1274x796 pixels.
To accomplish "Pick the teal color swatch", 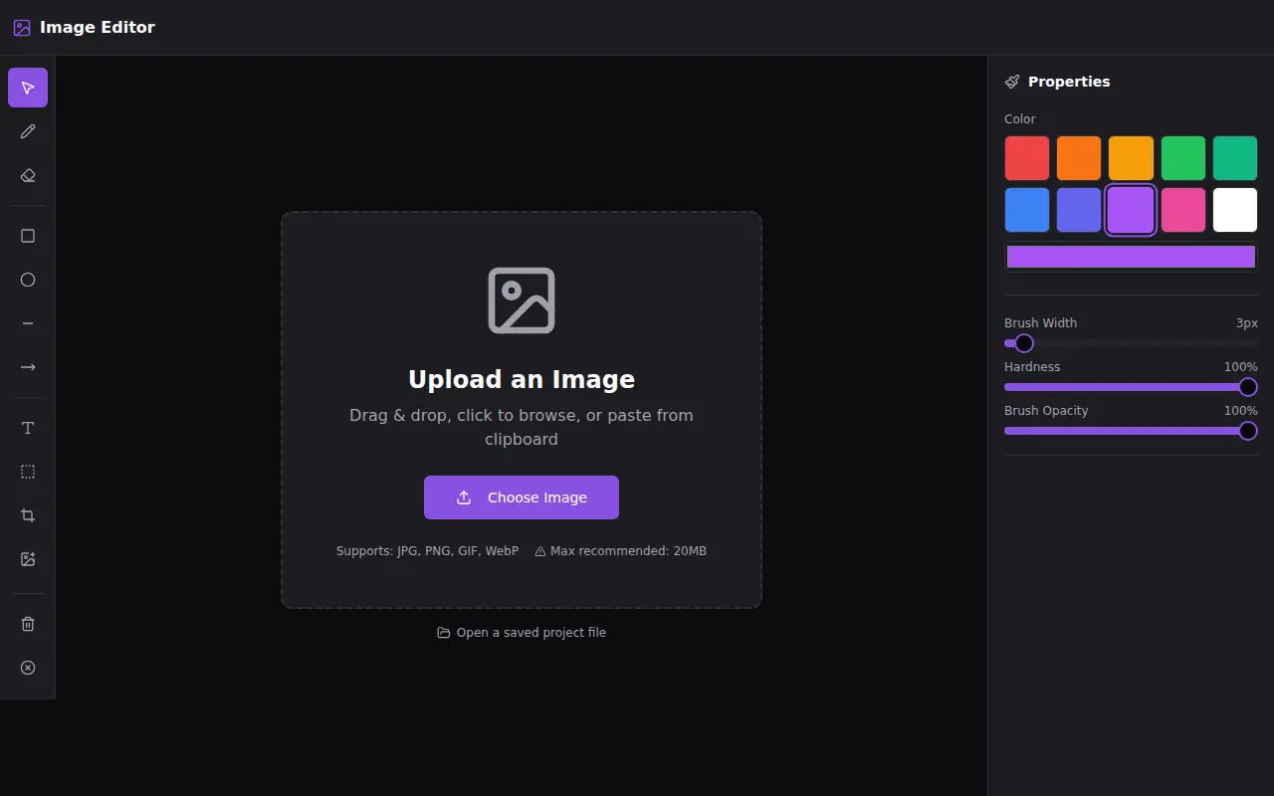I will pos(1235,158).
